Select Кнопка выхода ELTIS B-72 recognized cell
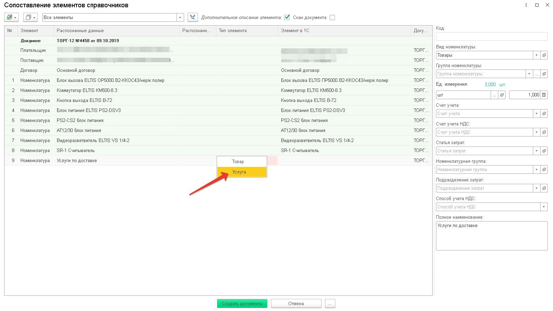The width and height of the screenshot is (553, 311). point(117,101)
